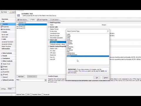Viewport: 141px width, 106px height.
Task: Open the List Layout tab
Action: pos(54,20)
